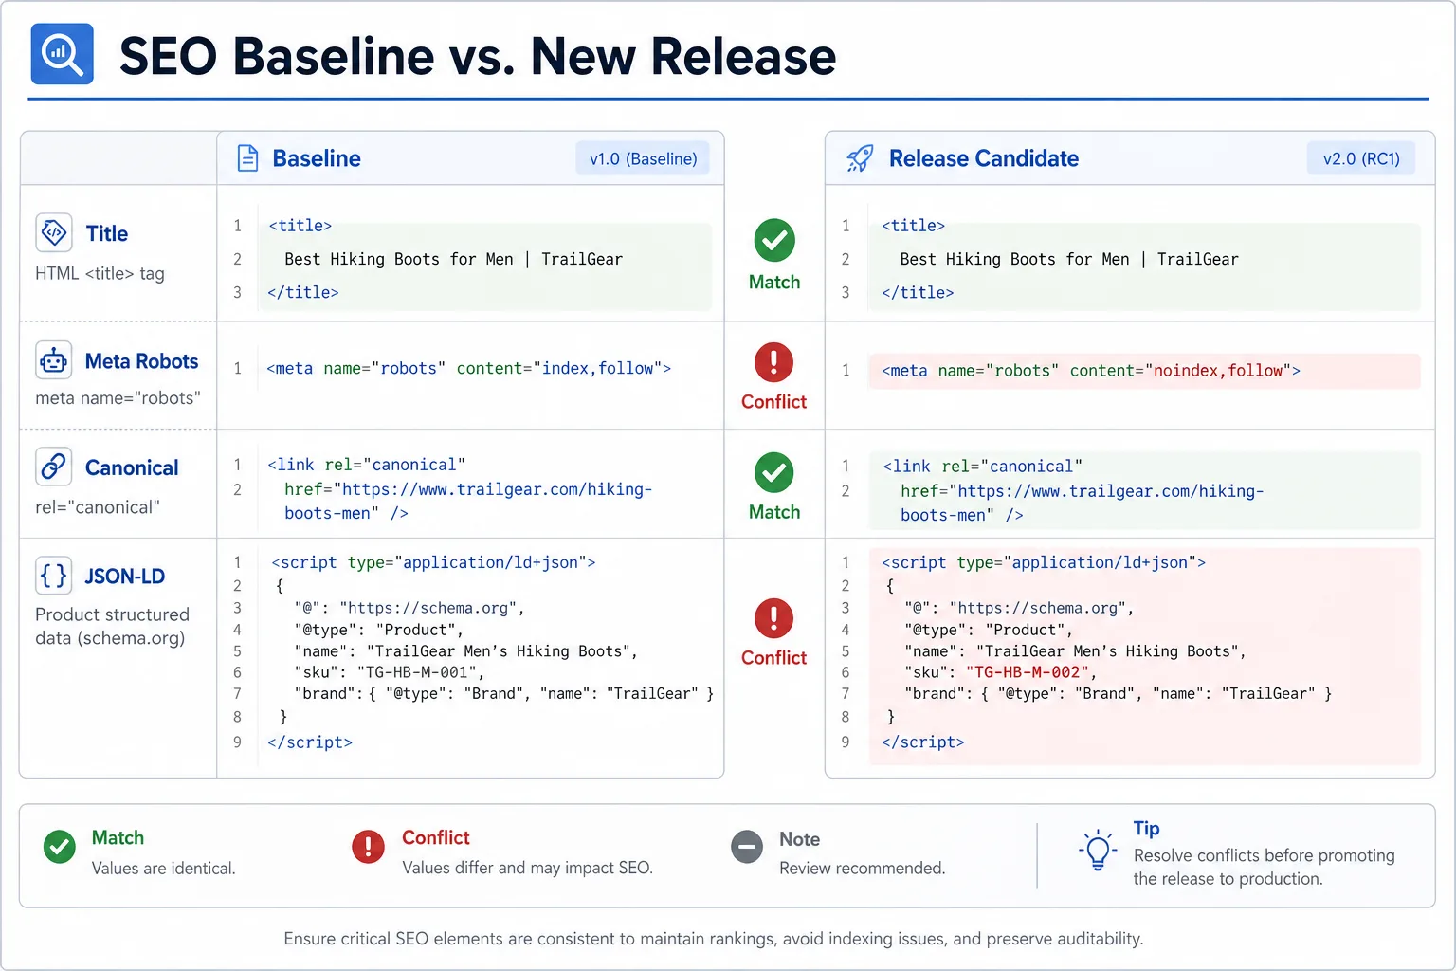Click the 'Review recommended.' legend text
This screenshot has height=971, width=1456.
(862, 869)
